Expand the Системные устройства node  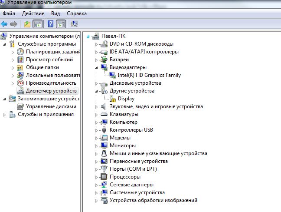pos(96,193)
